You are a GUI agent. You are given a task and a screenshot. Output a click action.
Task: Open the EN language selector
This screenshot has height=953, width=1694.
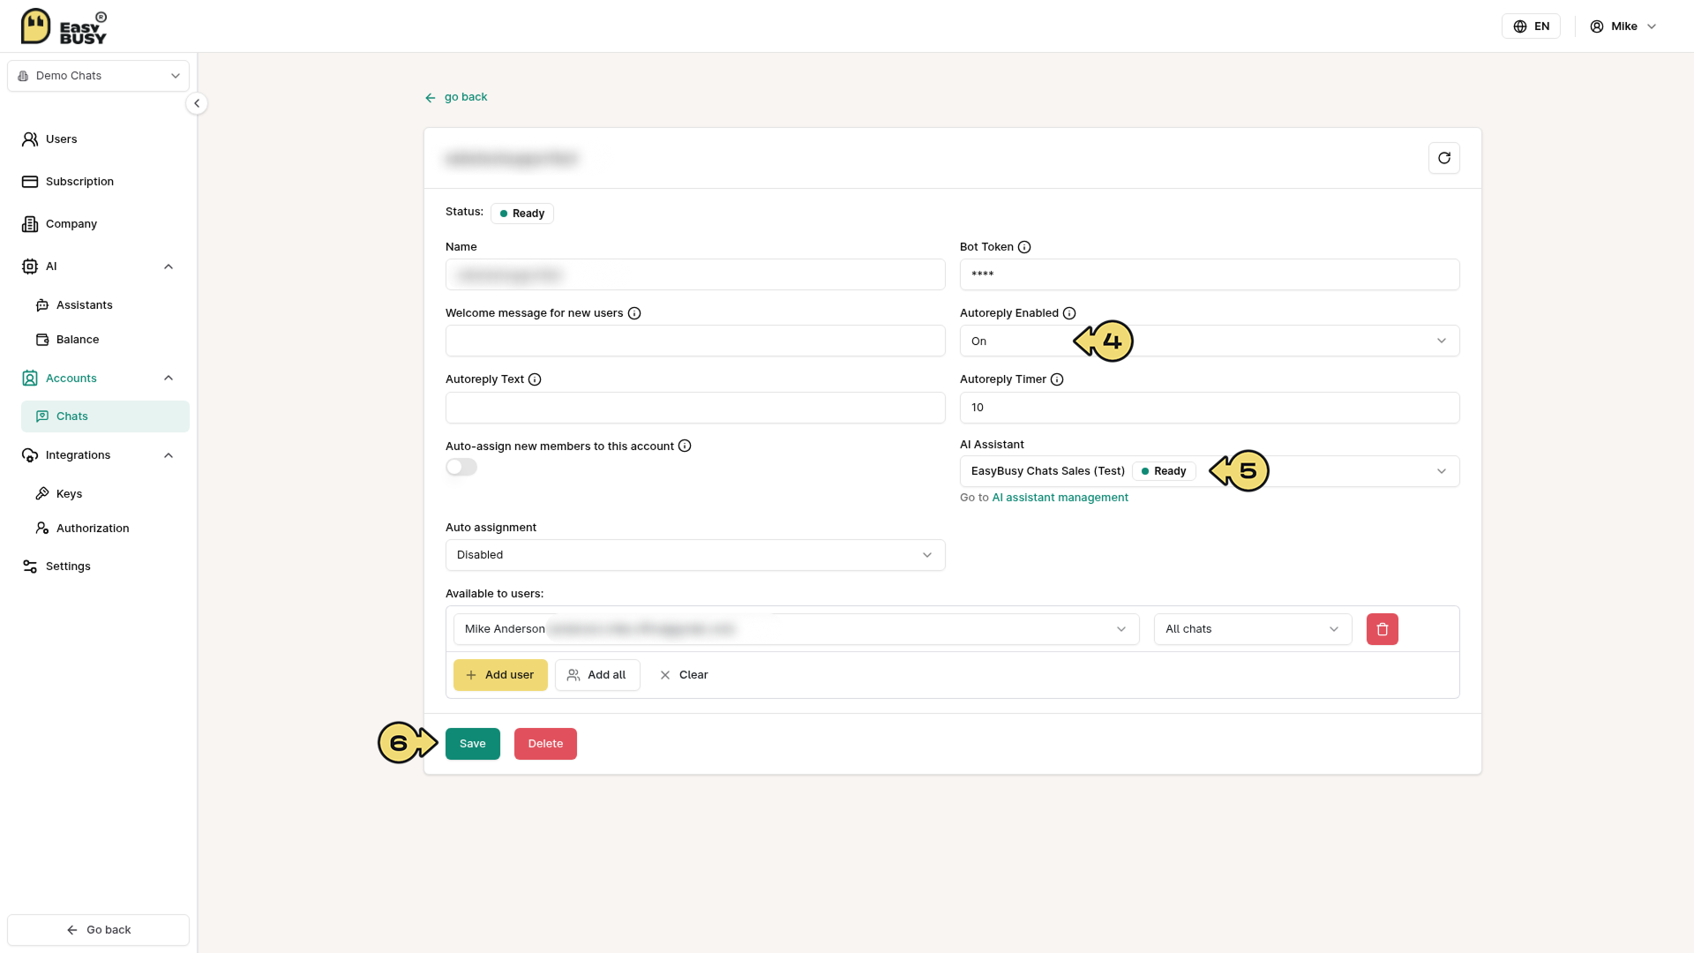(1531, 26)
